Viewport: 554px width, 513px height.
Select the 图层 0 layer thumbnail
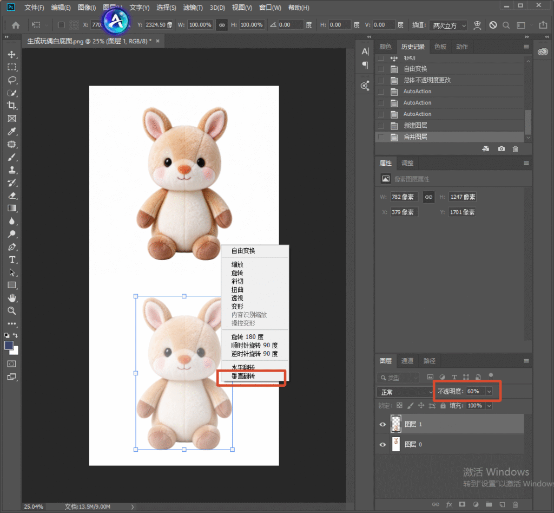[x=395, y=444]
